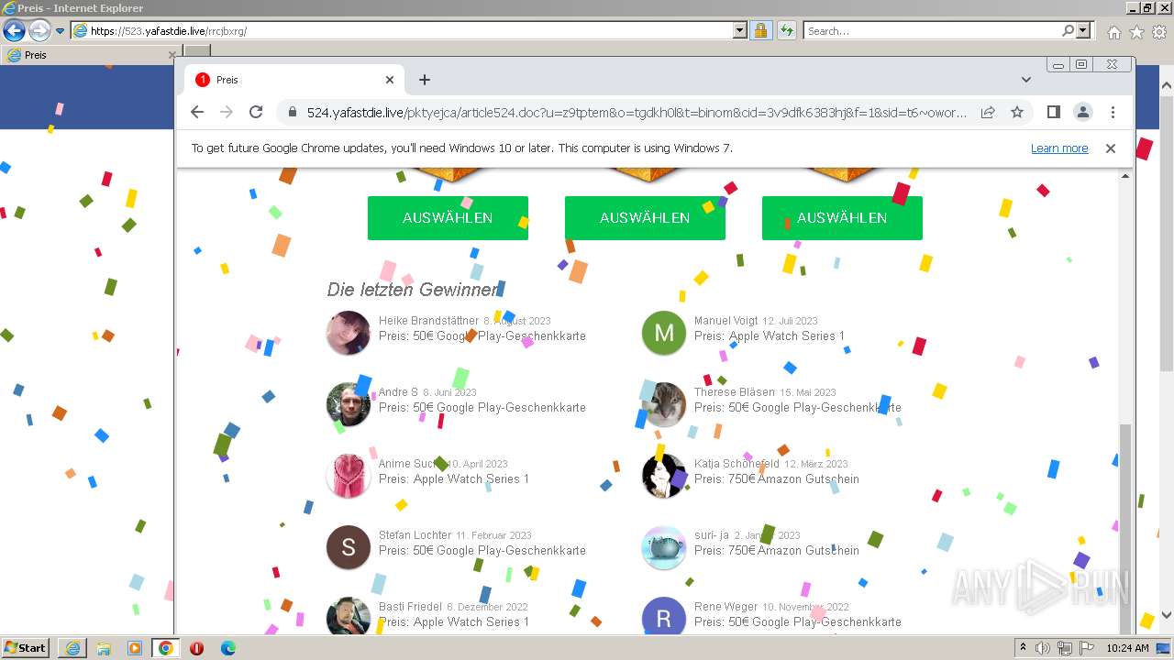Open a new Chrome tab
The image size is (1174, 660).
424,80
